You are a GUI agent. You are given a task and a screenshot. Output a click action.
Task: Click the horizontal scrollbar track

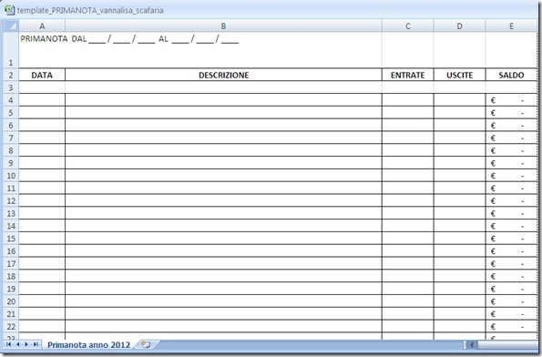coord(507,344)
